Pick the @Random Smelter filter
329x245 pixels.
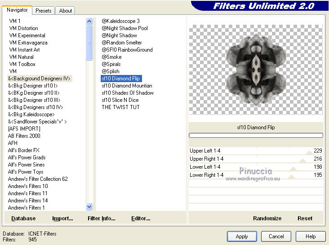click(x=122, y=43)
